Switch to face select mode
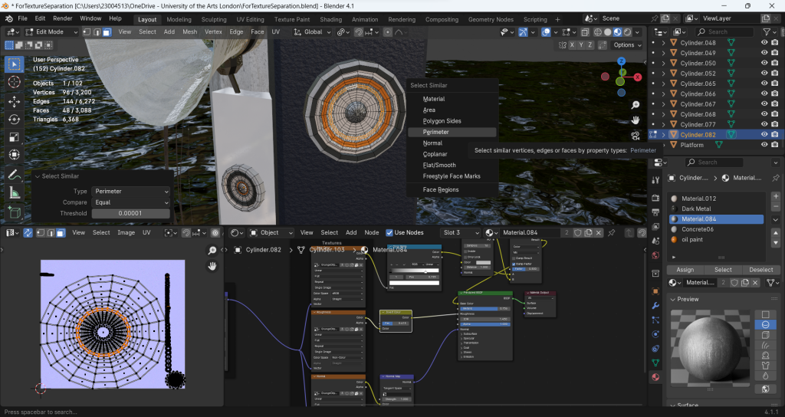This screenshot has height=417, width=785. click(x=107, y=32)
